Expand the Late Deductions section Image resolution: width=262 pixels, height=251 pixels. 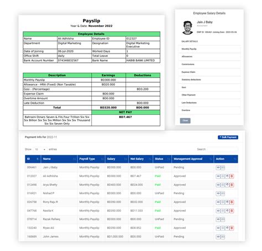209,103
